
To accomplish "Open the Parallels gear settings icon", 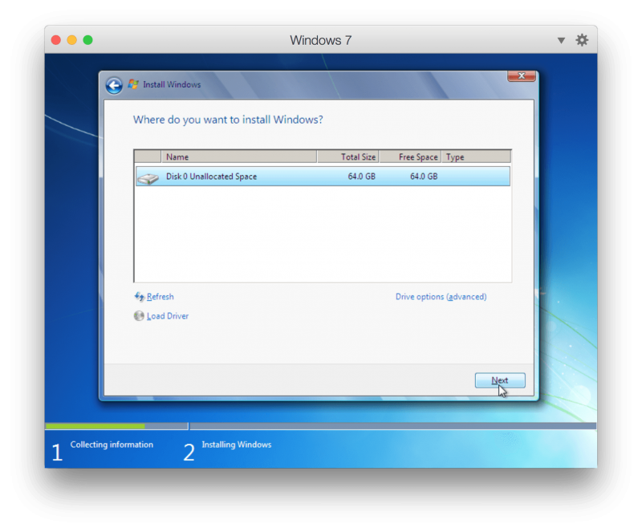I will coord(582,40).
